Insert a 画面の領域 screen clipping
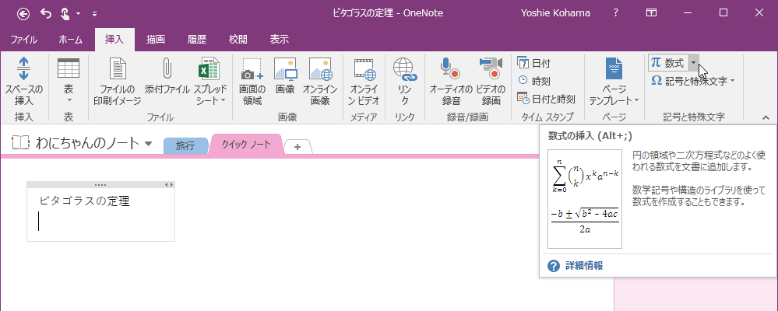The image size is (778, 311). pyautogui.click(x=252, y=82)
